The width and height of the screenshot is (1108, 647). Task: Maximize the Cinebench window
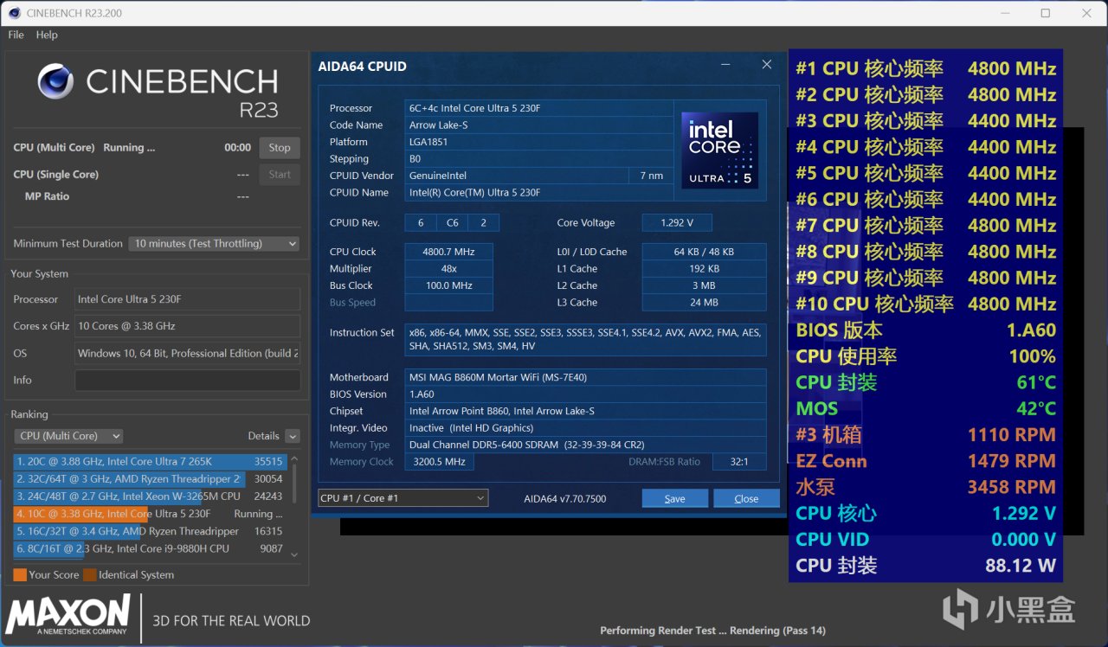pyautogui.click(x=1045, y=13)
